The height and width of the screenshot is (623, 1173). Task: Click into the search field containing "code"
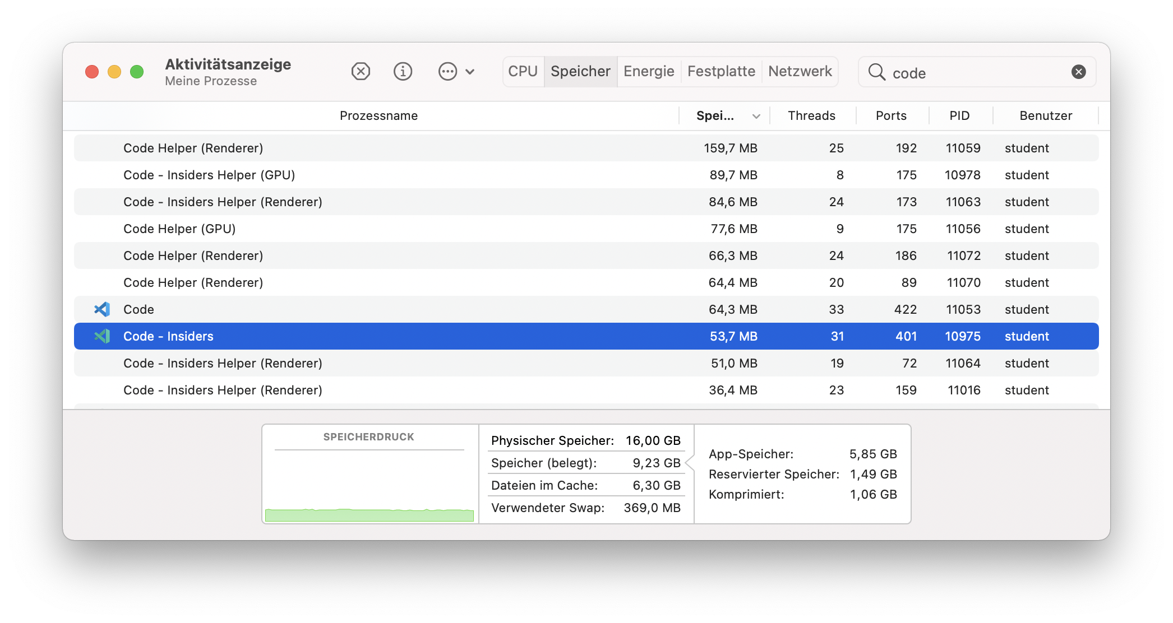[x=977, y=72]
